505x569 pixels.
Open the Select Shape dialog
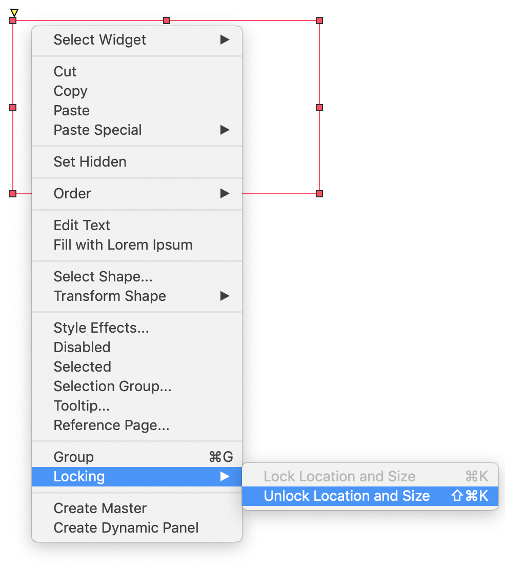[103, 277]
